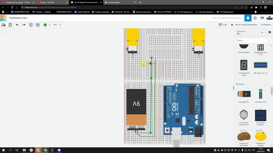Click the Отправить send button
This screenshot has height=153, width=273.
pyautogui.click(x=266, y=25)
